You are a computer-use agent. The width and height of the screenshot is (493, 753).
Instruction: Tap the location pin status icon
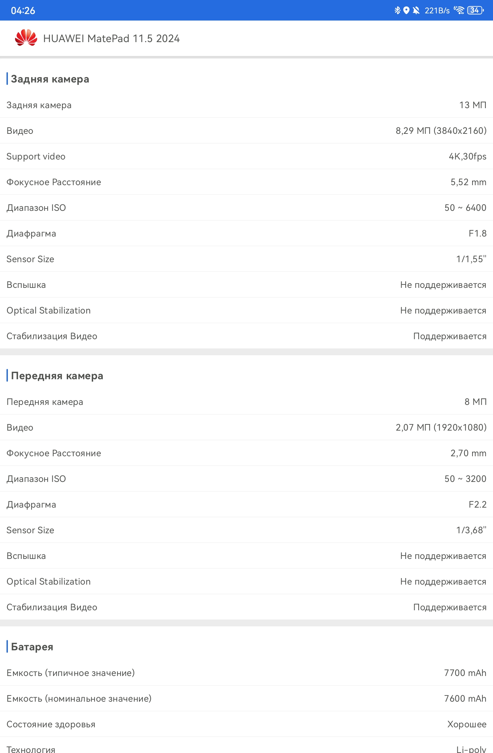pos(406,10)
